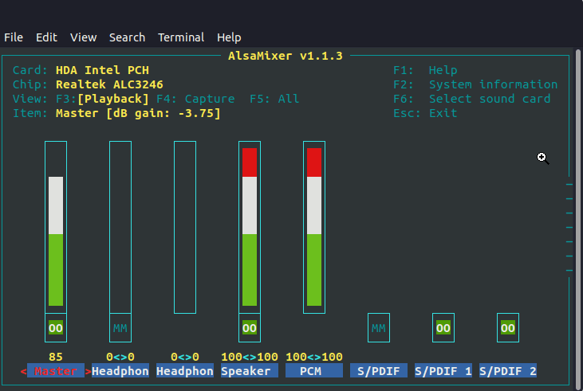Open the File menu

tap(14, 37)
